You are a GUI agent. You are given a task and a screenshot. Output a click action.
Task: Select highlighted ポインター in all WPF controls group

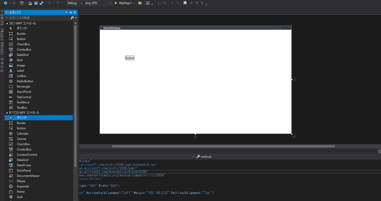[39, 118]
